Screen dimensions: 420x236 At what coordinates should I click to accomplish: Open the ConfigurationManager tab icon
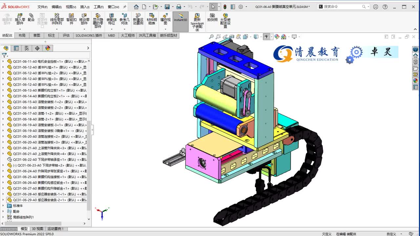(x=27, y=48)
